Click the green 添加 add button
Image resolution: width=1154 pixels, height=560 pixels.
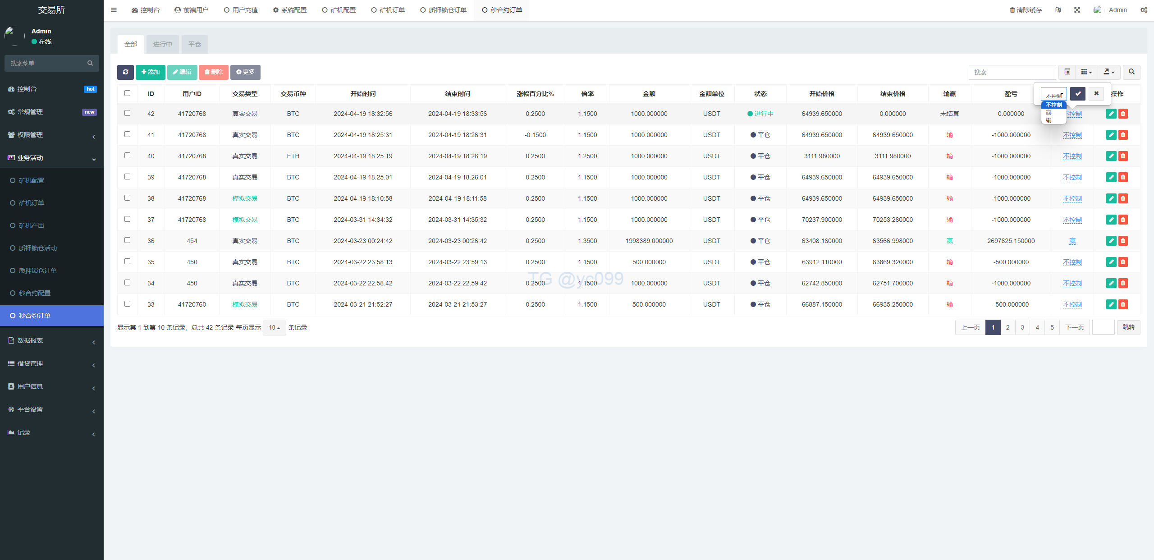click(151, 72)
